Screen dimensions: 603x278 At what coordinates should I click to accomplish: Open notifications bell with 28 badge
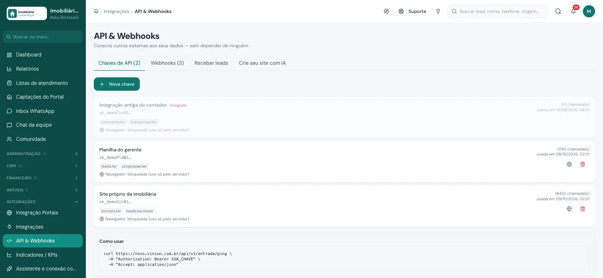pyautogui.click(x=574, y=11)
